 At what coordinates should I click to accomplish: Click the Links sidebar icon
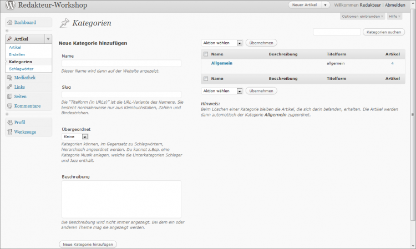click(x=10, y=87)
